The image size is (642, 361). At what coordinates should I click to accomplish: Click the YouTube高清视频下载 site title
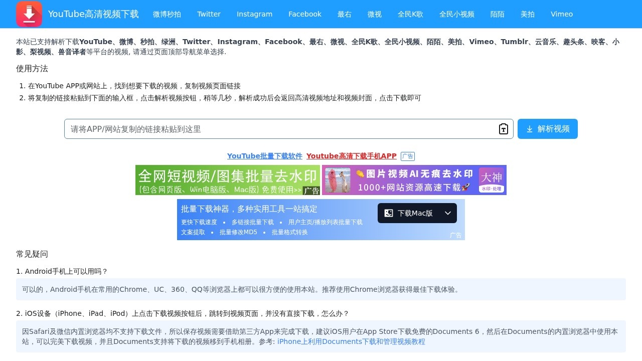[x=93, y=14]
